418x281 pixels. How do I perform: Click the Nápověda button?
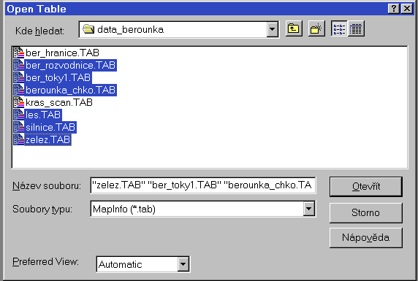(x=366, y=237)
